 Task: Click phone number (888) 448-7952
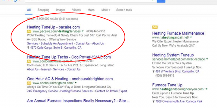tap(96, 31)
